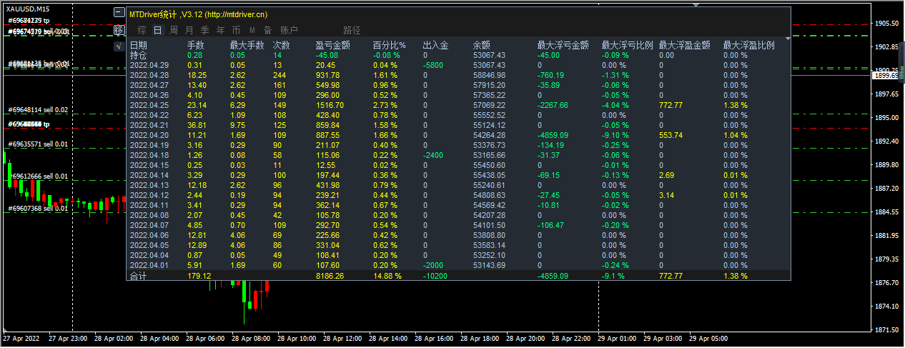Click the 日期 column header
The height and width of the screenshot is (348, 905).
(x=139, y=45)
